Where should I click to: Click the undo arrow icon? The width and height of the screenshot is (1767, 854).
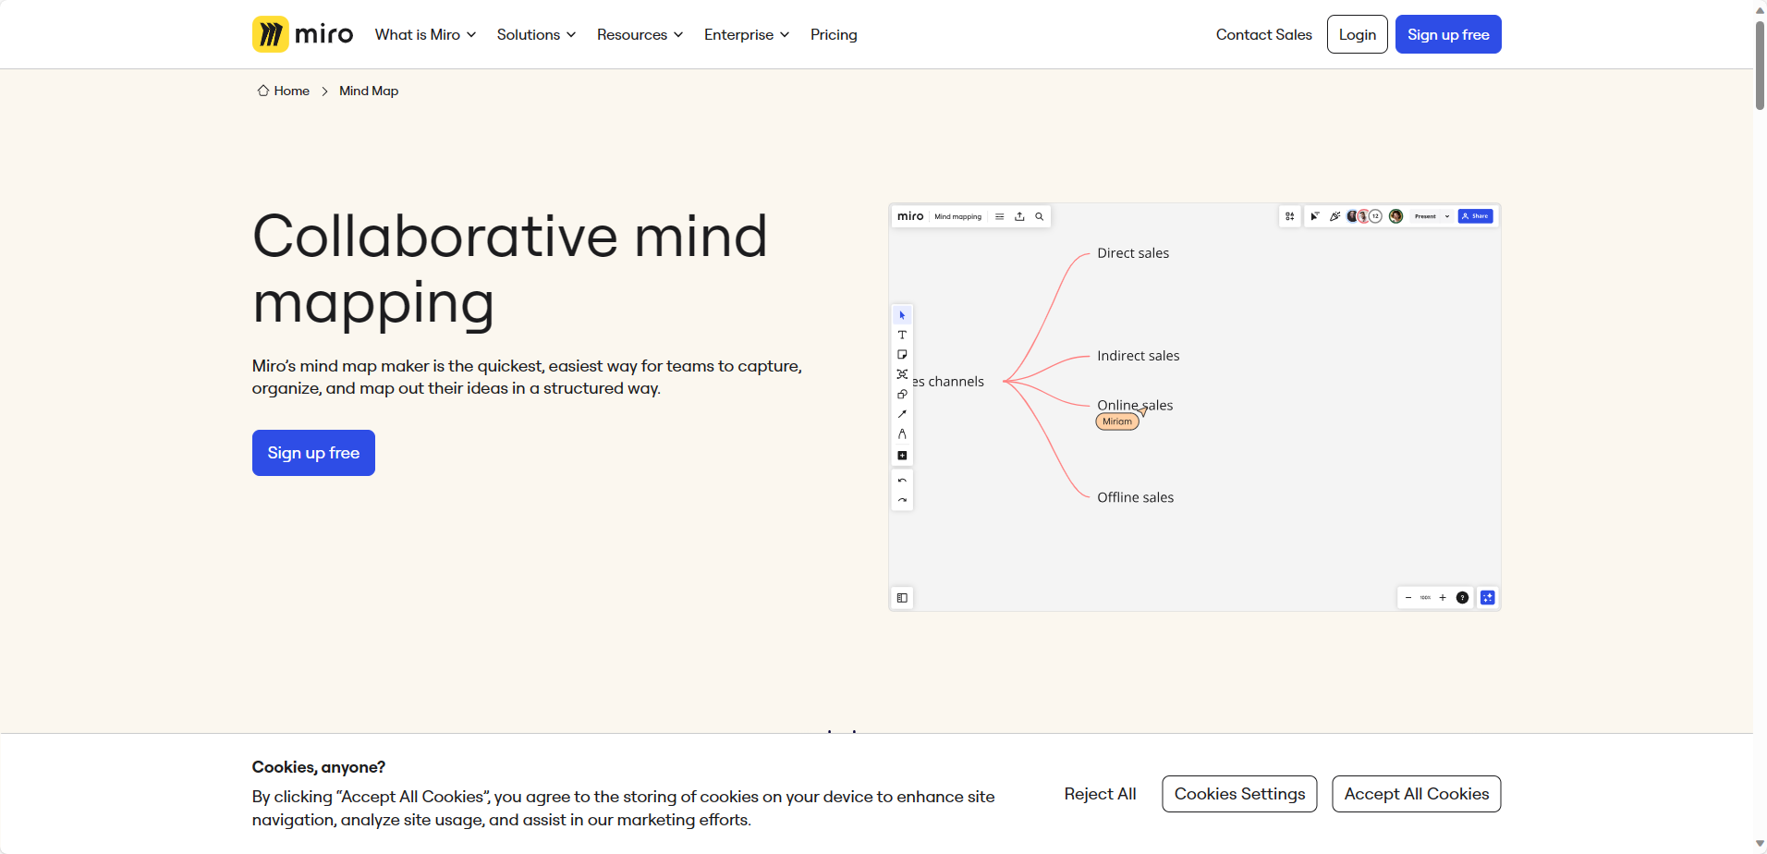point(902,481)
